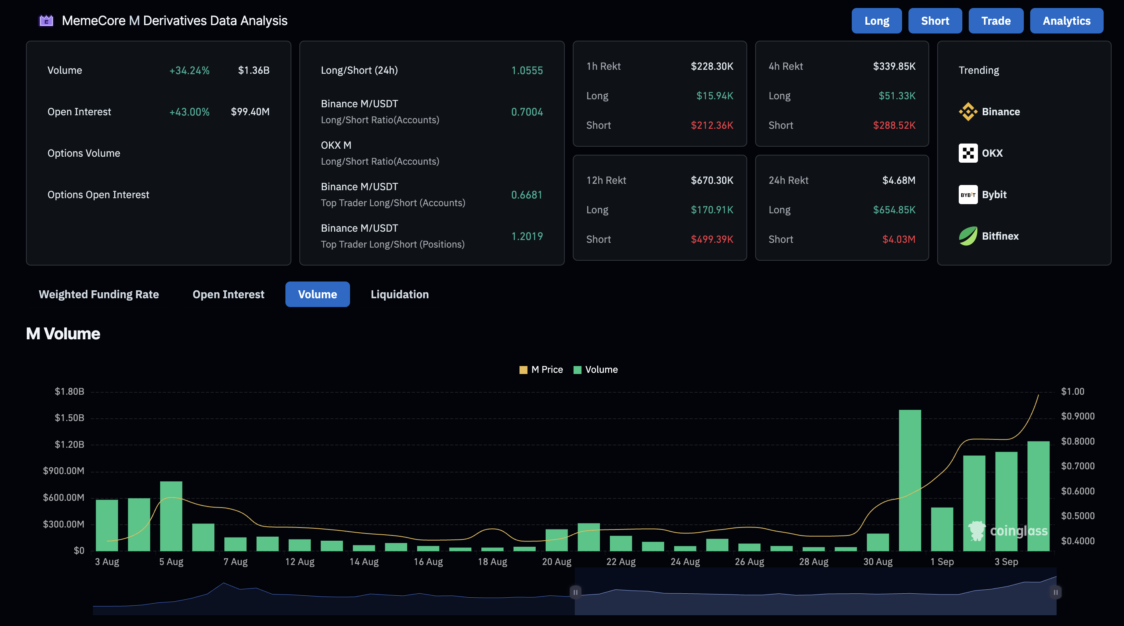The height and width of the screenshot is (626, 1124).
Task: Click the MemeCore purple logo icon
Action: (x=46, y=20)
